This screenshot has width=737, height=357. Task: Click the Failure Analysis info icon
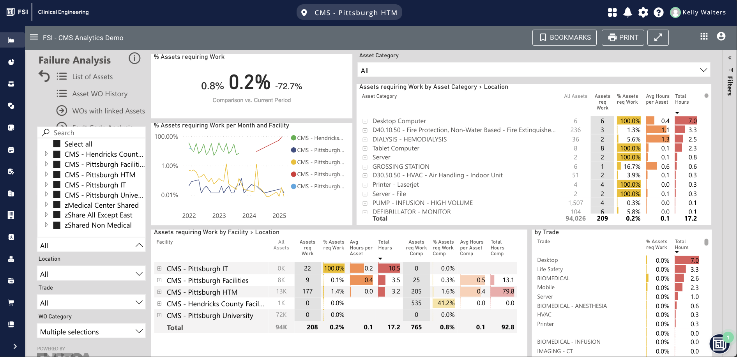[x=134, y=58]
